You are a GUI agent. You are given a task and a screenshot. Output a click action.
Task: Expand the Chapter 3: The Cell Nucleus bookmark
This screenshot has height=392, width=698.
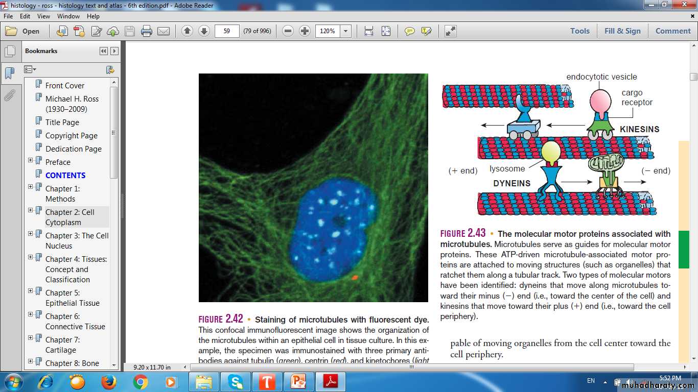[x=30, y=234]
